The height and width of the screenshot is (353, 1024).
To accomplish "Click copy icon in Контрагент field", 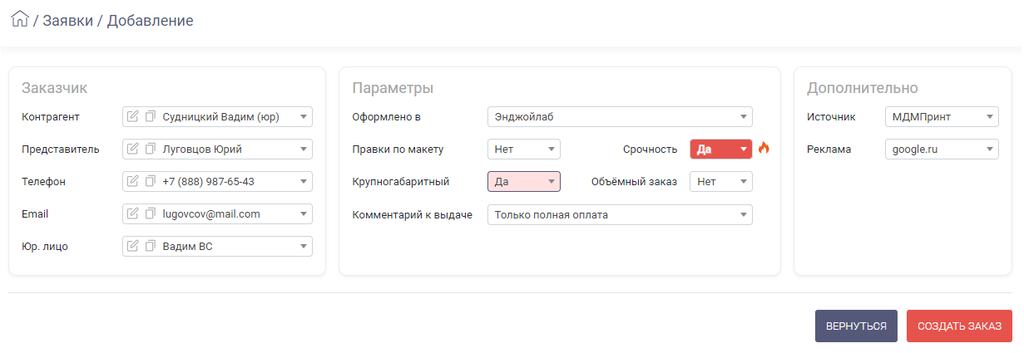I will (x=151, y=117).
